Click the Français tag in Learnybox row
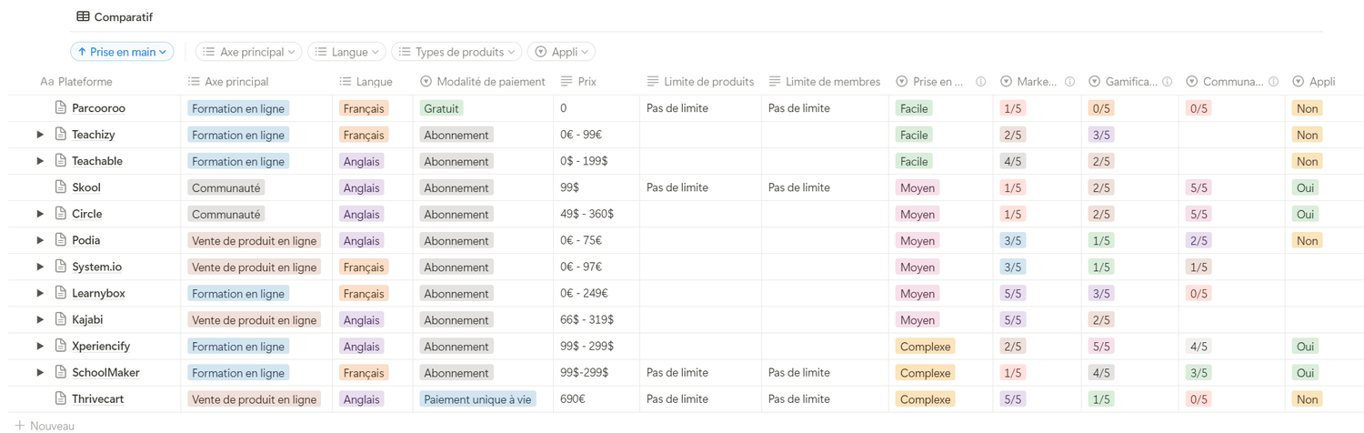Screen dimensions: 1364x433 (x=364, y=293)
